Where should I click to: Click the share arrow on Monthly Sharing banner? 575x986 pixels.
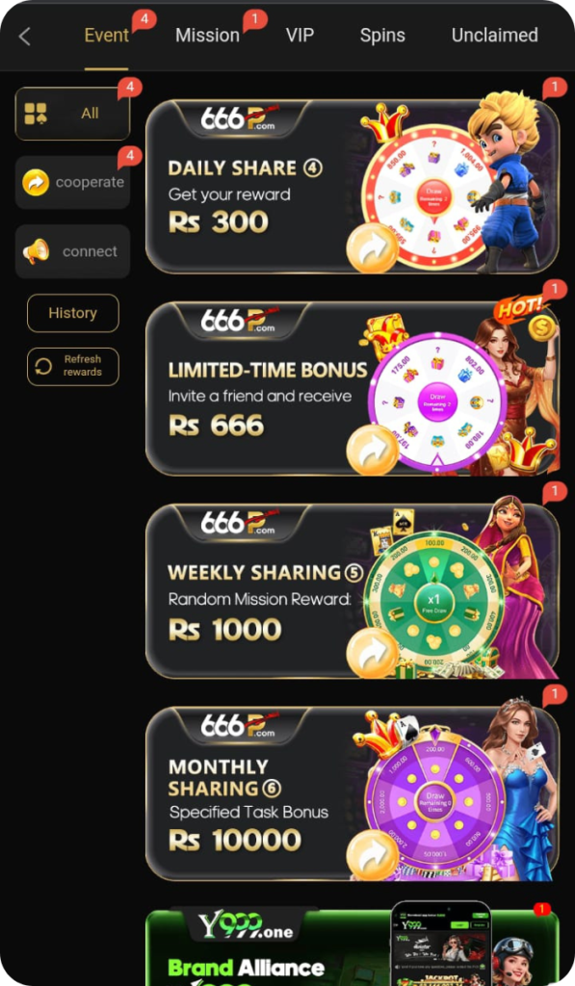372,855
